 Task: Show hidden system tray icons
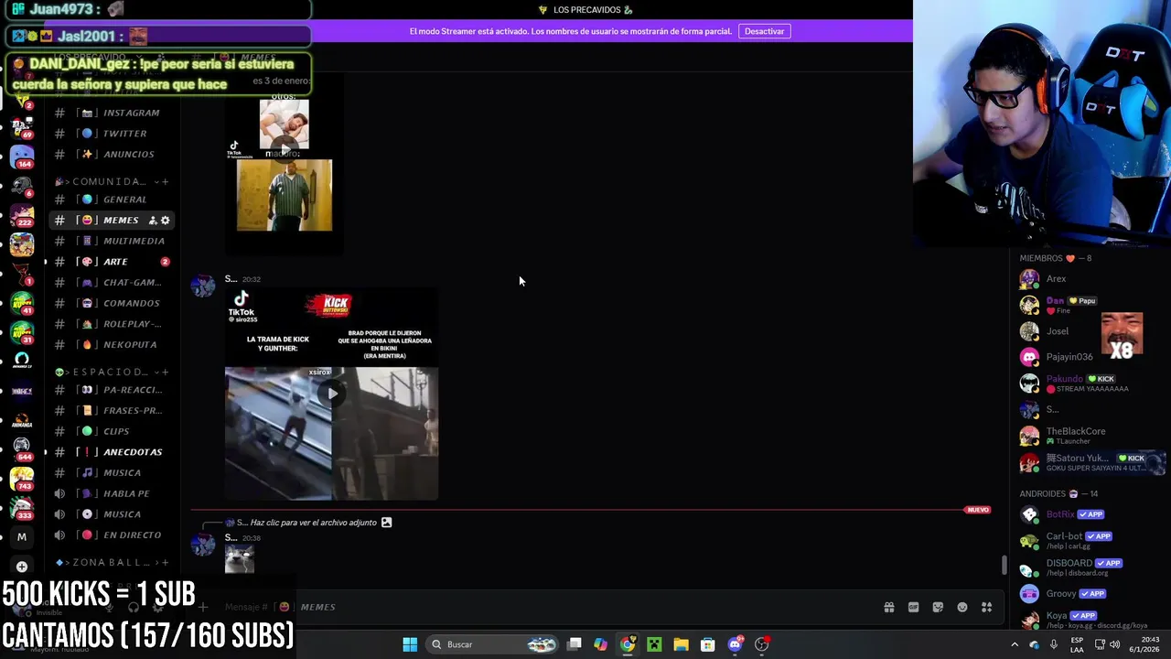tap(1015, 644)
